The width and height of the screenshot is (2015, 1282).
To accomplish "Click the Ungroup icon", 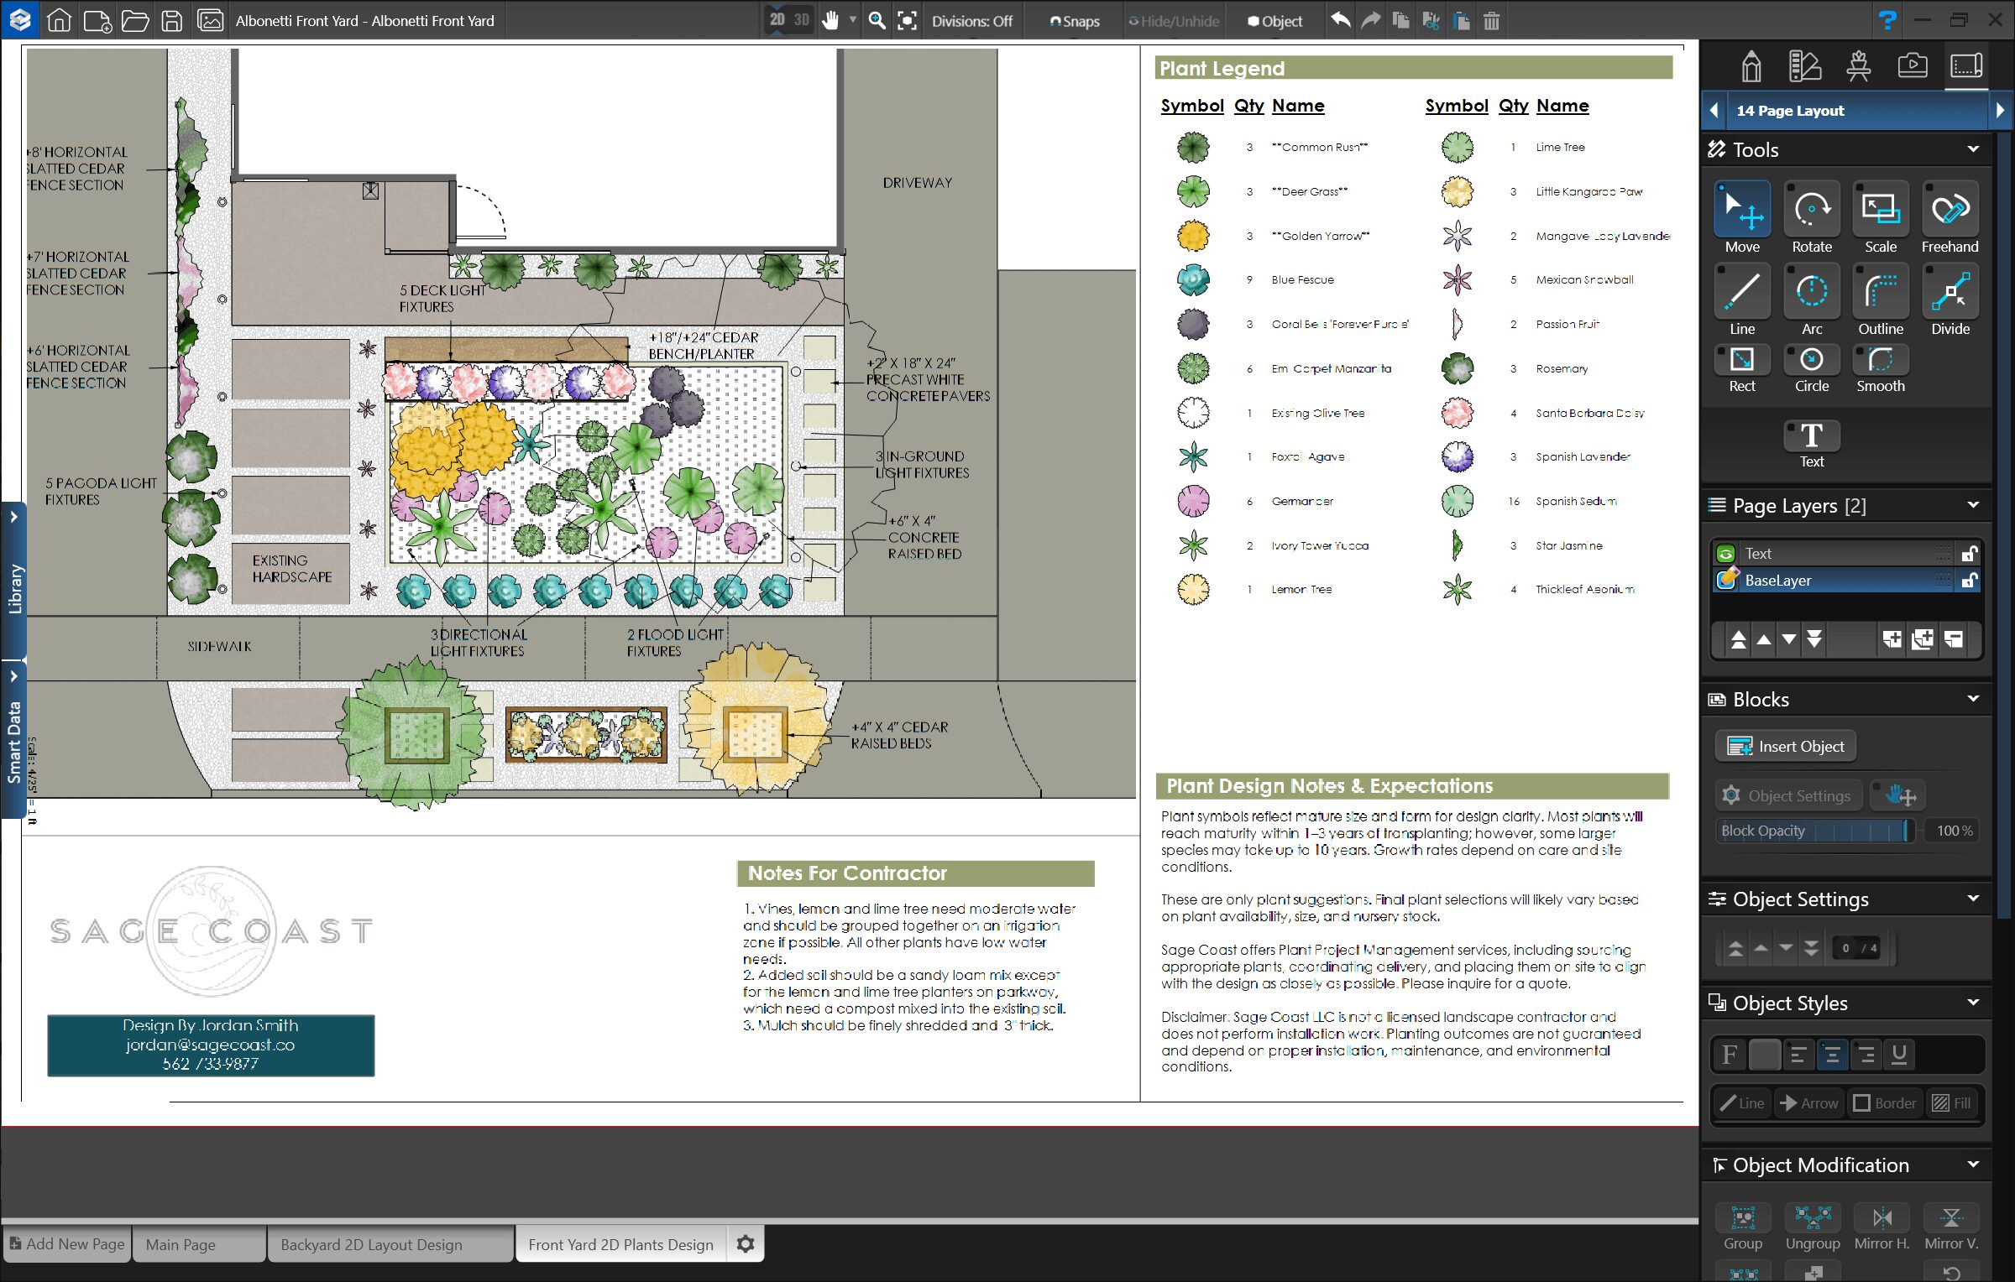I will pyautogui.click(x=1813, y=1227).
